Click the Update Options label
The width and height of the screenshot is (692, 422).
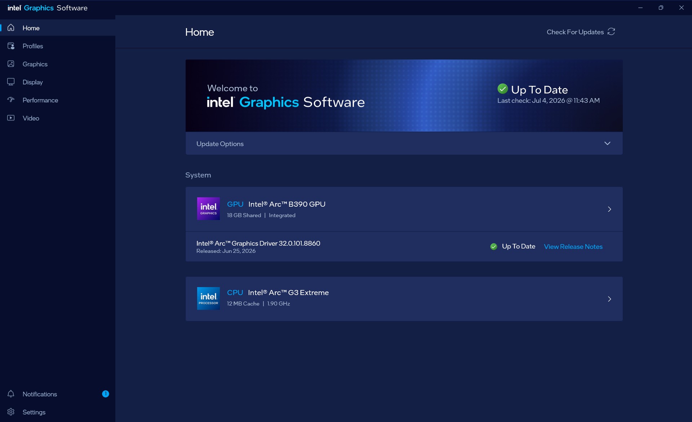click(220, 144)
